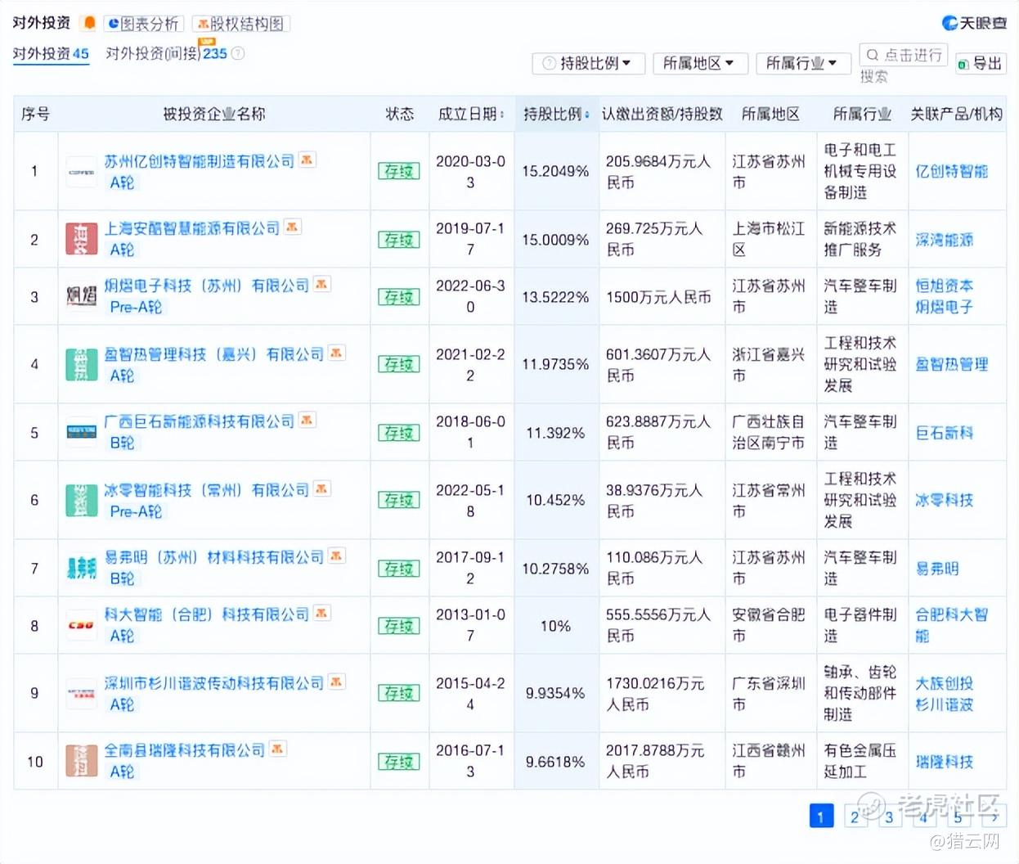This screenshot has width=1019, height=864.
Task: Click structure icon next to 盈智热管理科技（嘉兴）有限公司
Action: [336, 353]
